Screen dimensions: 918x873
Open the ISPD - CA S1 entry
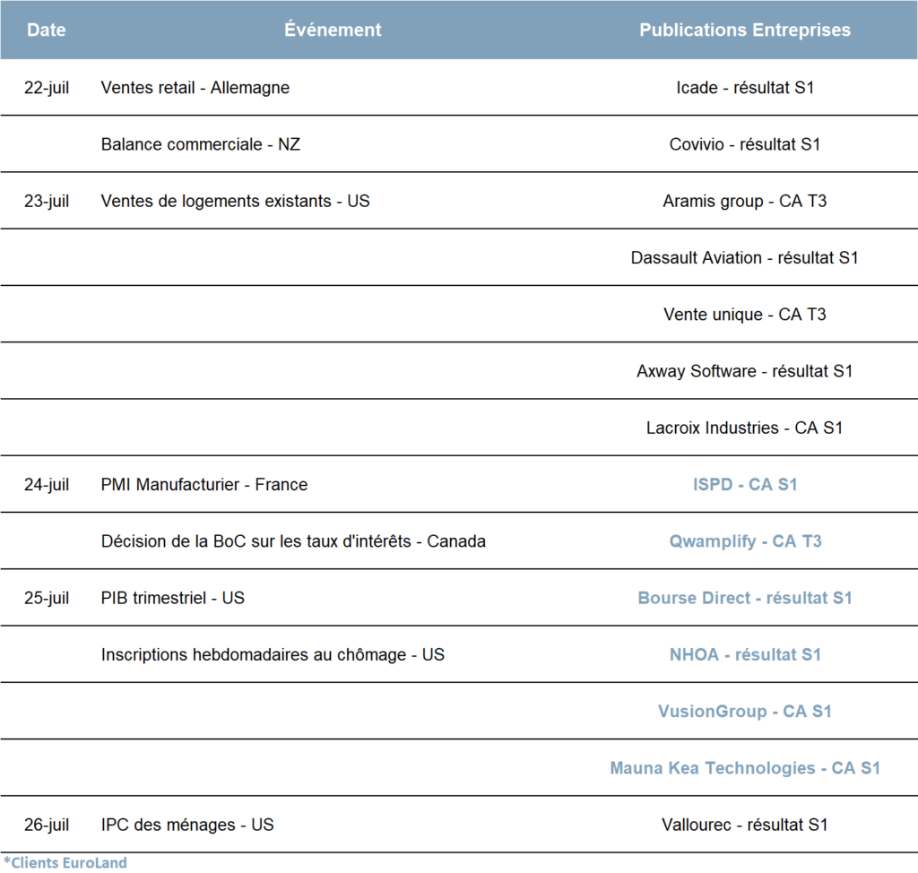coord(745,484)
